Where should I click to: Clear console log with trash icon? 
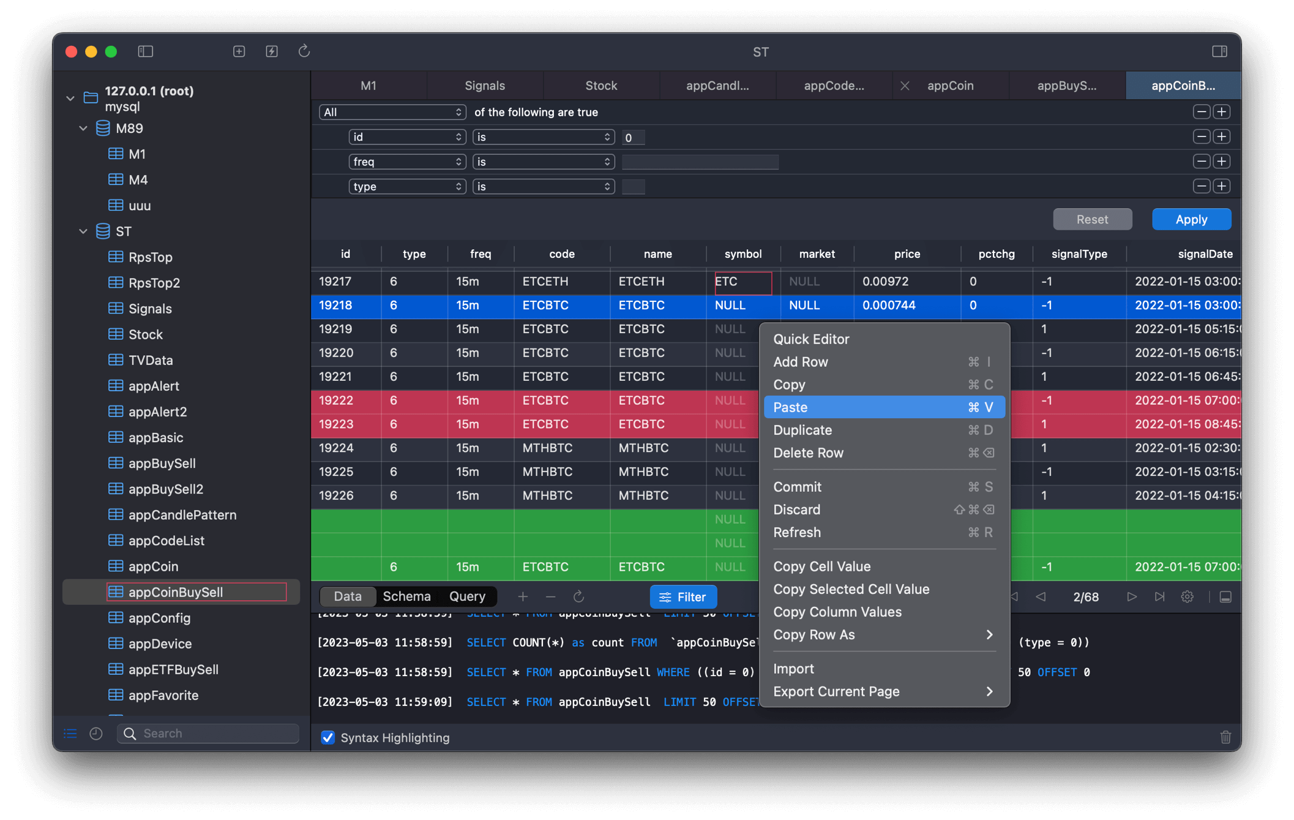[1225, 737]
